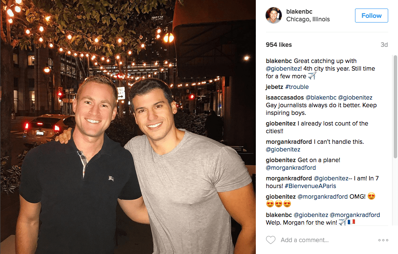The height and width of the screenshot is (254, 398).
Task: Click the comments panel scrollbar
Action: pyautogui.click(x=395, y=106)
